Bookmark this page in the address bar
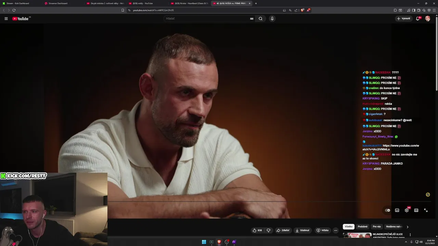The width and height of the screenshot is (438, 246). pyautogui.click(x=123, y=10)
